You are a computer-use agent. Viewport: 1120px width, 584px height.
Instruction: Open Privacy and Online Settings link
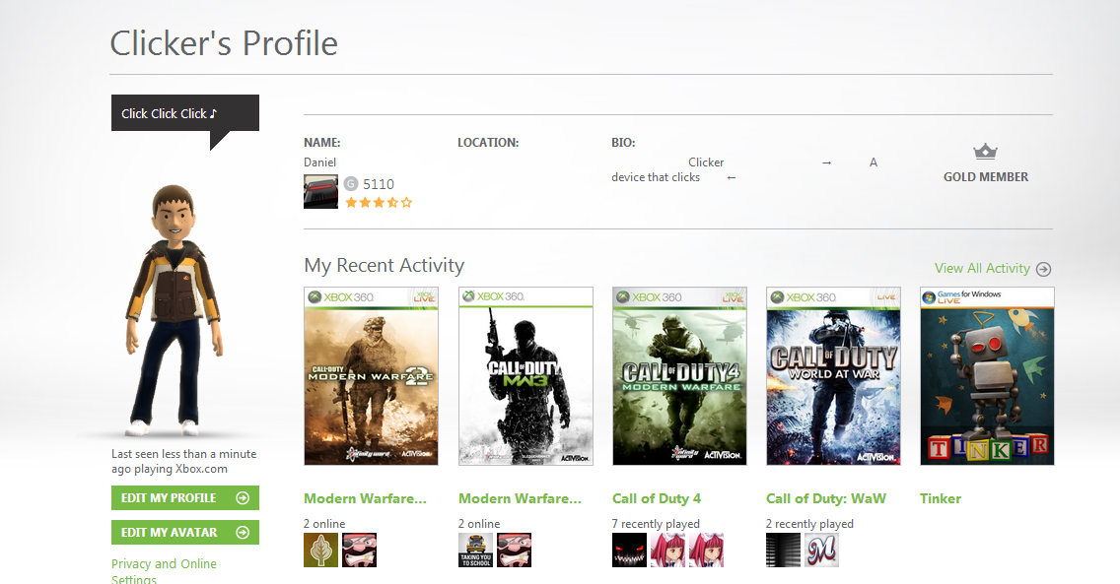164,571
